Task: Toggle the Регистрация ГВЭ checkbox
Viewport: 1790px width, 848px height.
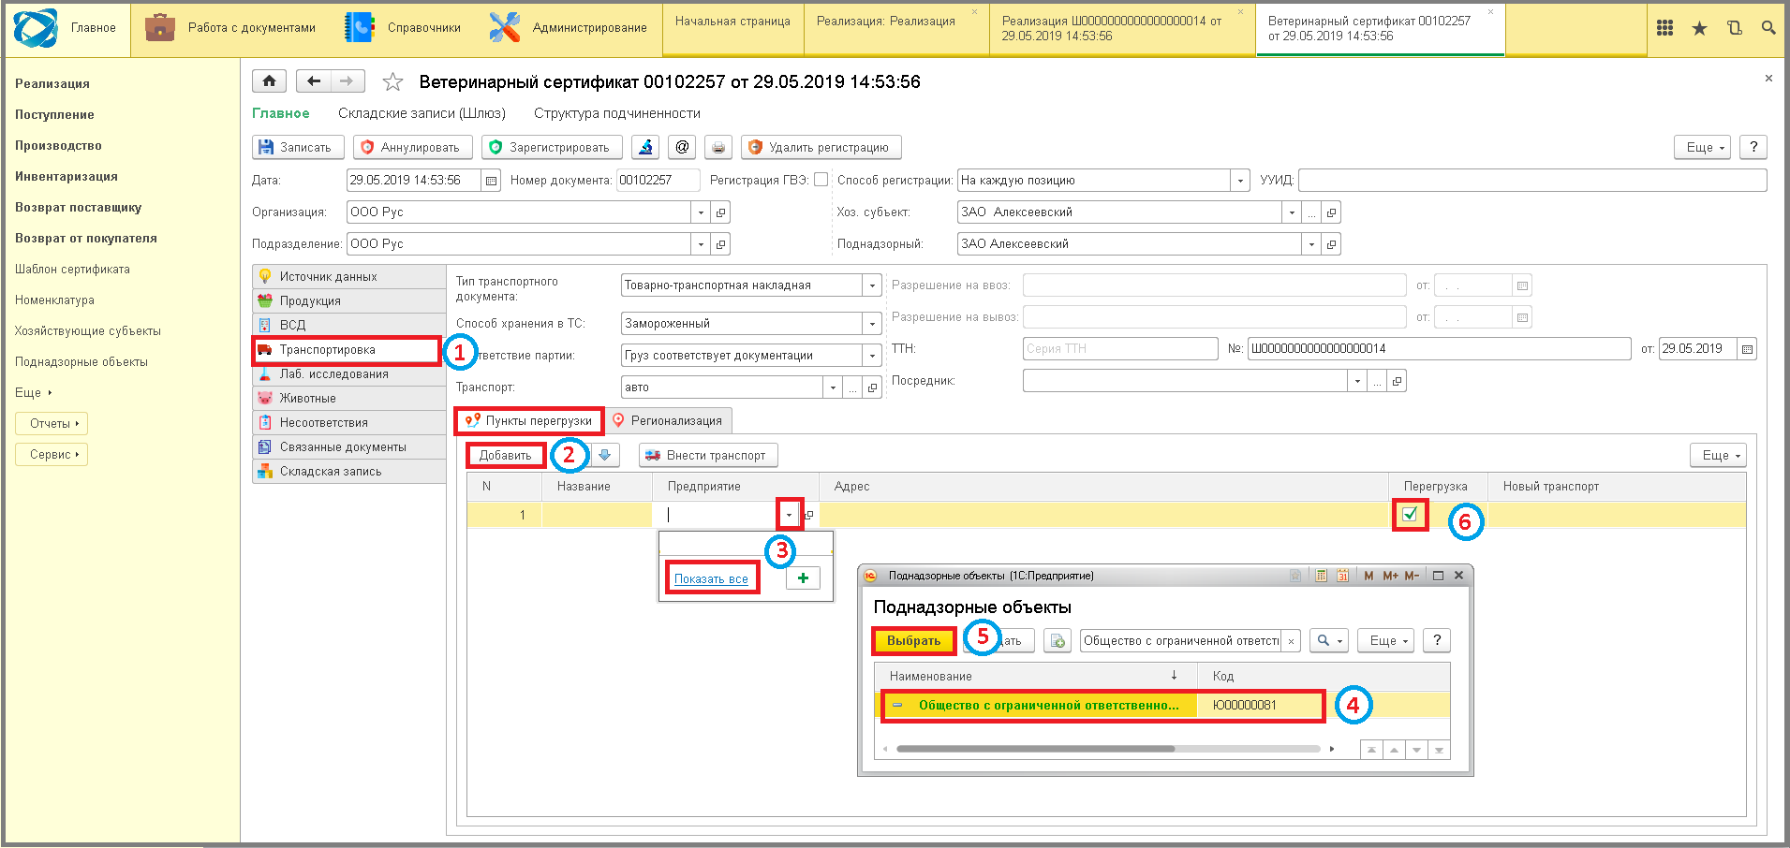Action: pos(821,180)
